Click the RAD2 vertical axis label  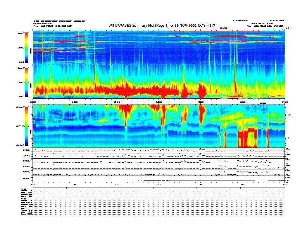[31, 52]
